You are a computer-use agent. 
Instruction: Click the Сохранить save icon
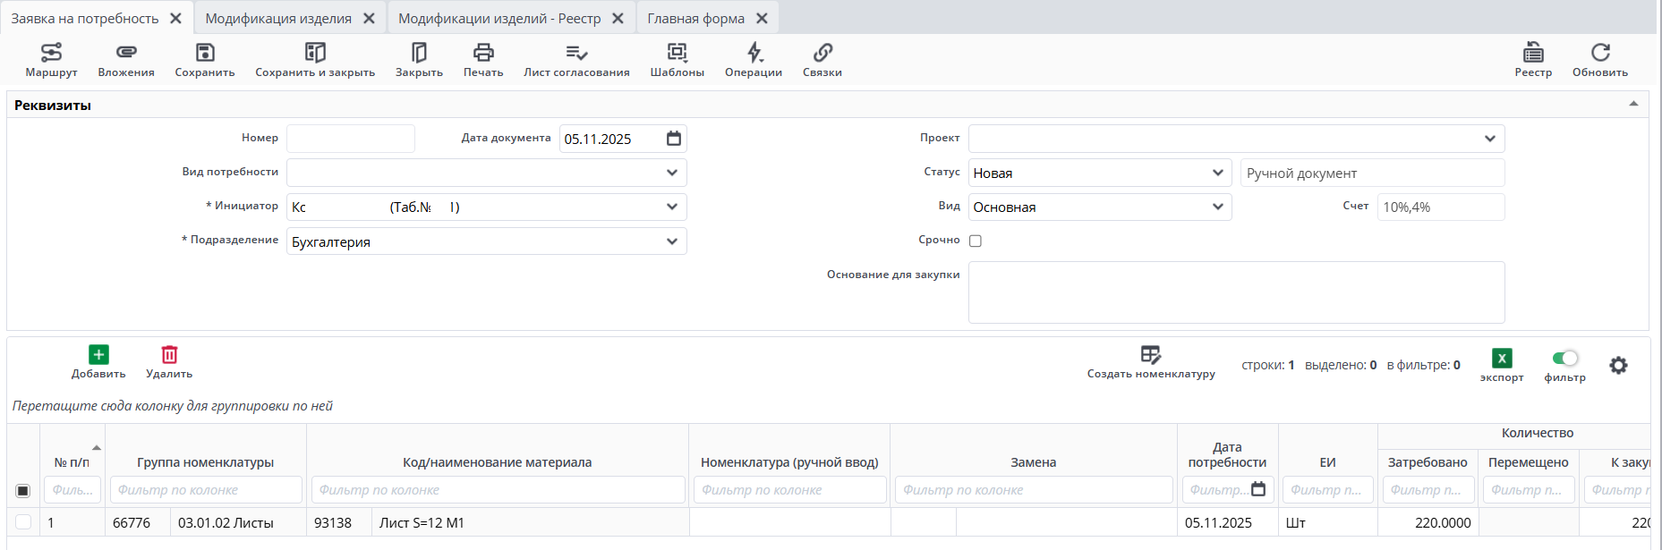pos(205,53)
